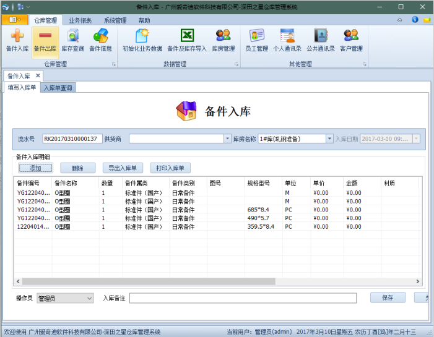Click the 保存 button
The height and width of the screenshot is (337, 434).
click(388, 297)
